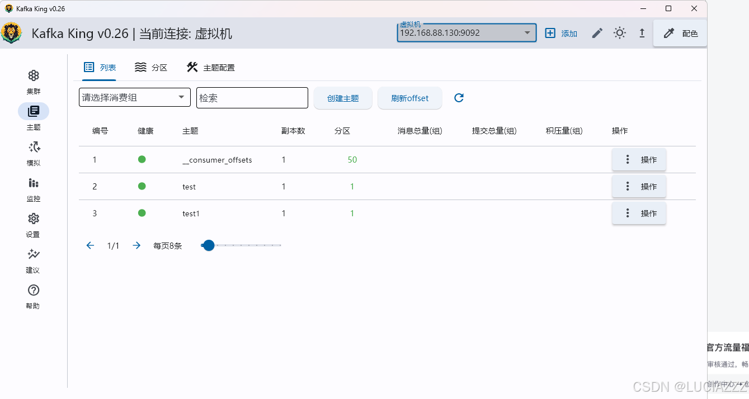Open 操作 menu for the test row
Viewport: 749px width, 399px height.
pos(639,187)
